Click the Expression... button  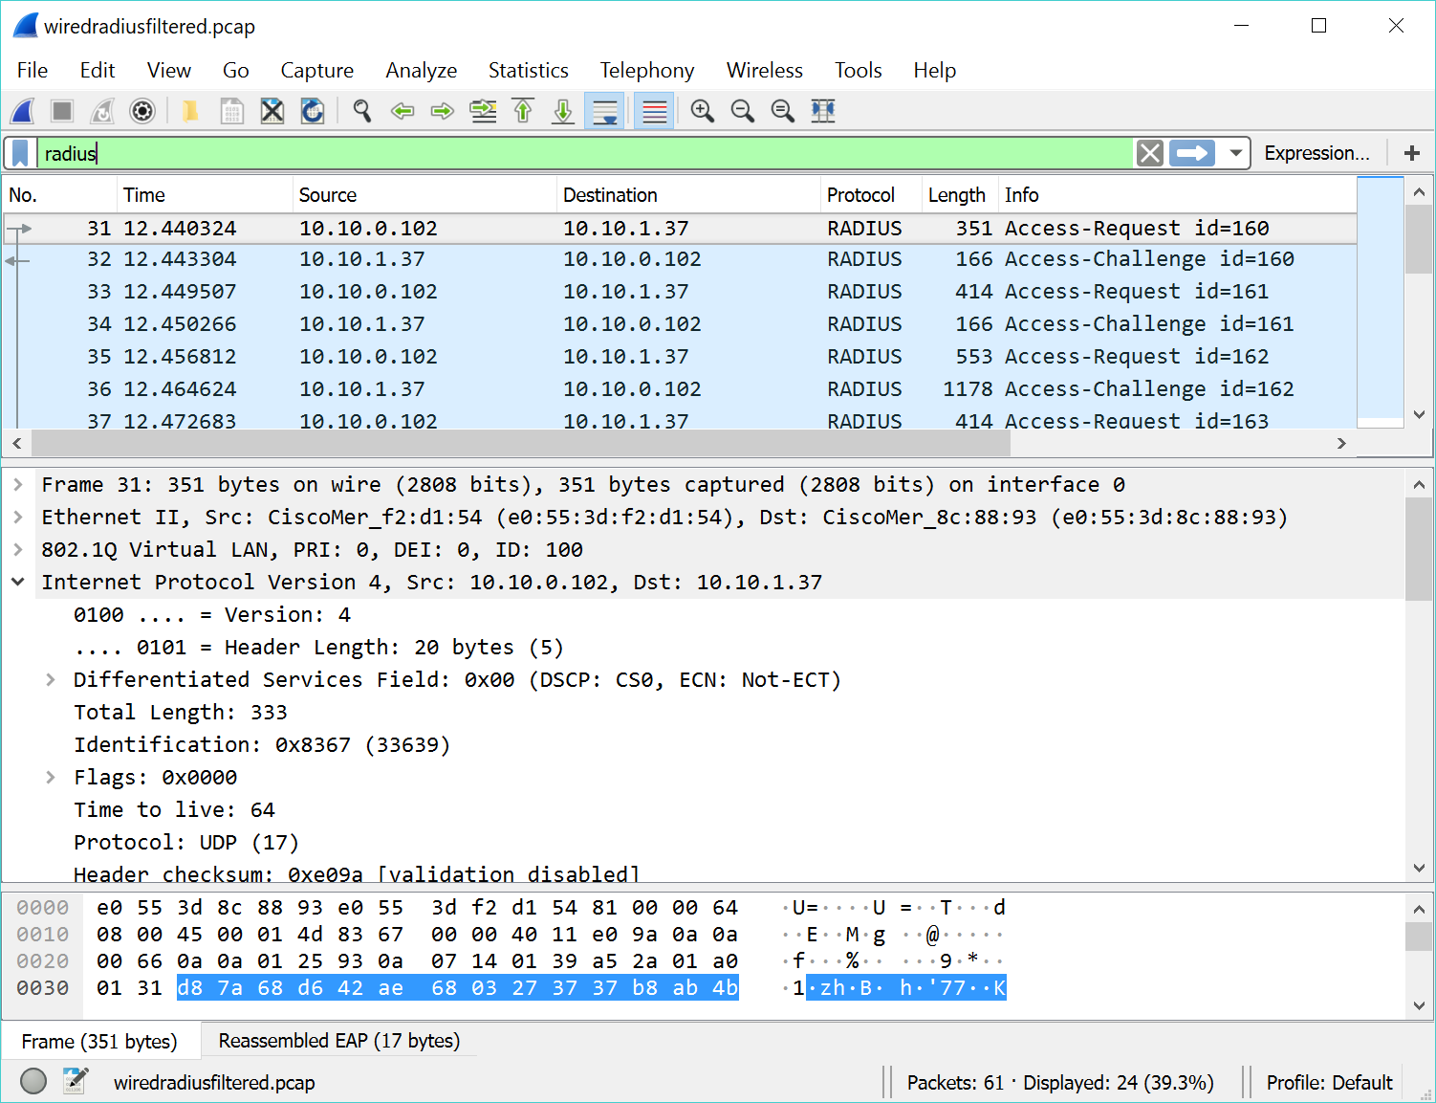click(x=1316, y=153)
